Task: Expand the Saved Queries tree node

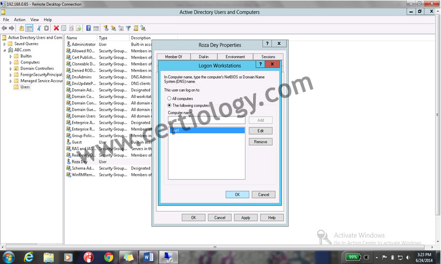Action: (4, 44)
